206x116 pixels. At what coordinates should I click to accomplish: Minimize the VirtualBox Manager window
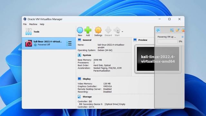(x=160, y=19)
